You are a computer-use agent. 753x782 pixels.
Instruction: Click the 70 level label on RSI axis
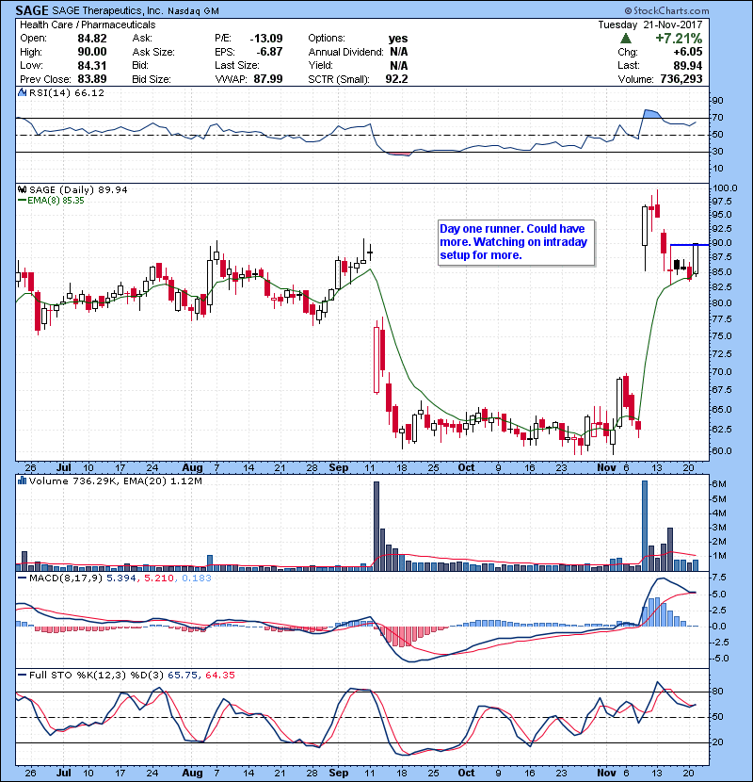tap(717, 118)
